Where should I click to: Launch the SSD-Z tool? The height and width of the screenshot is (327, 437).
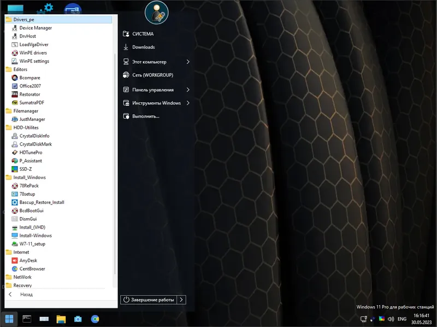(24, 169)
